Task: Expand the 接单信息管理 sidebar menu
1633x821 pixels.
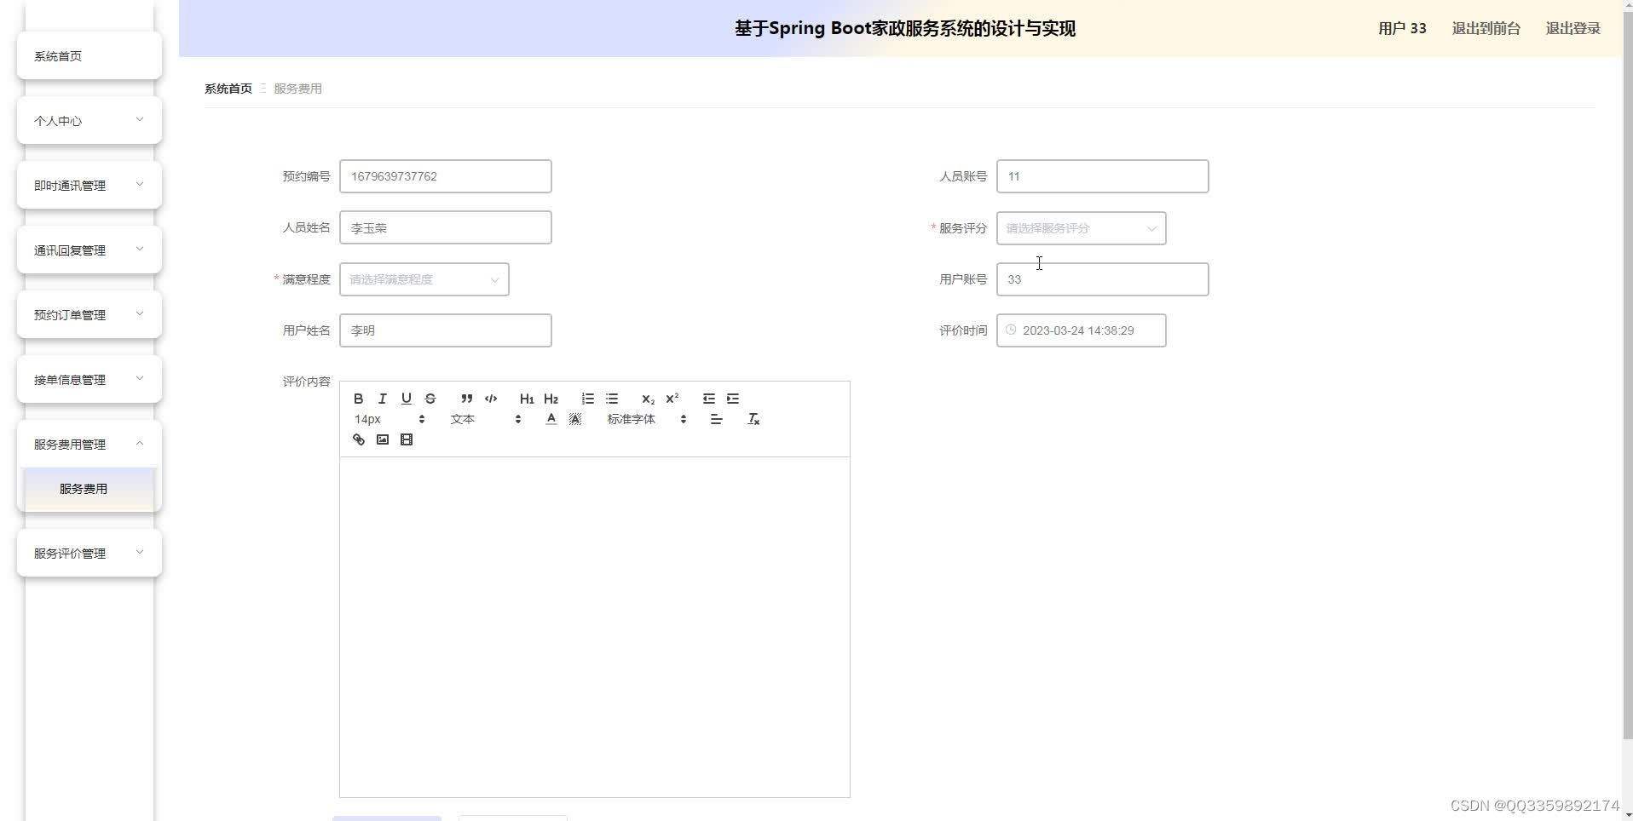Action: tap(89, 379)
